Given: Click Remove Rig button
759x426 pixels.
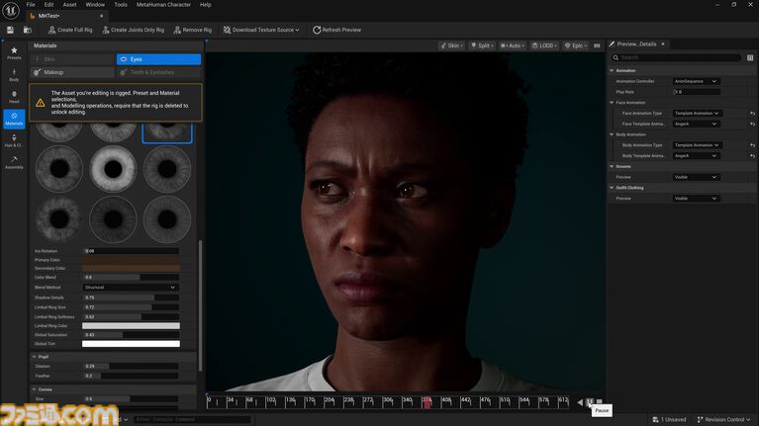Looking at the screenshot, I should (193, 30).
